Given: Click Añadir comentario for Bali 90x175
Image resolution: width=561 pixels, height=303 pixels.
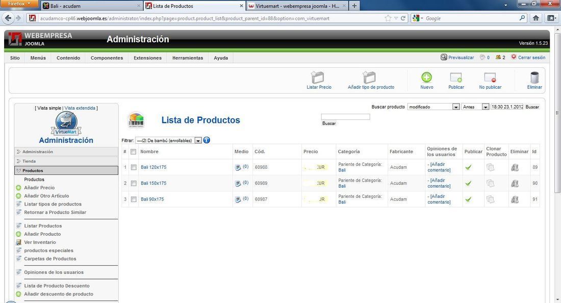Looking at the screenshot, I should 439,199.
